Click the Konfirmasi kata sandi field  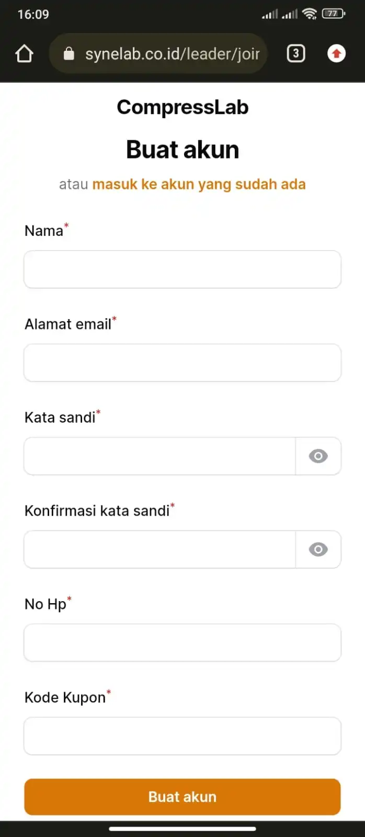coord(159,549)
